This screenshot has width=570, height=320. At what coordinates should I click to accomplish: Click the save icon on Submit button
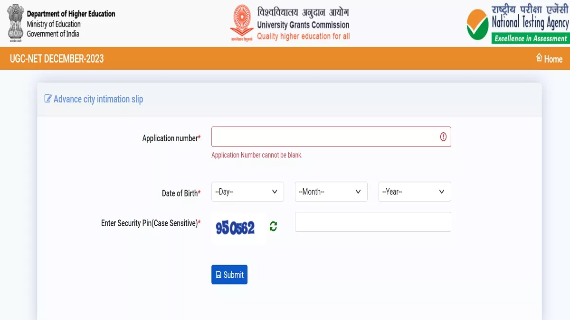(x=218, y=275)
